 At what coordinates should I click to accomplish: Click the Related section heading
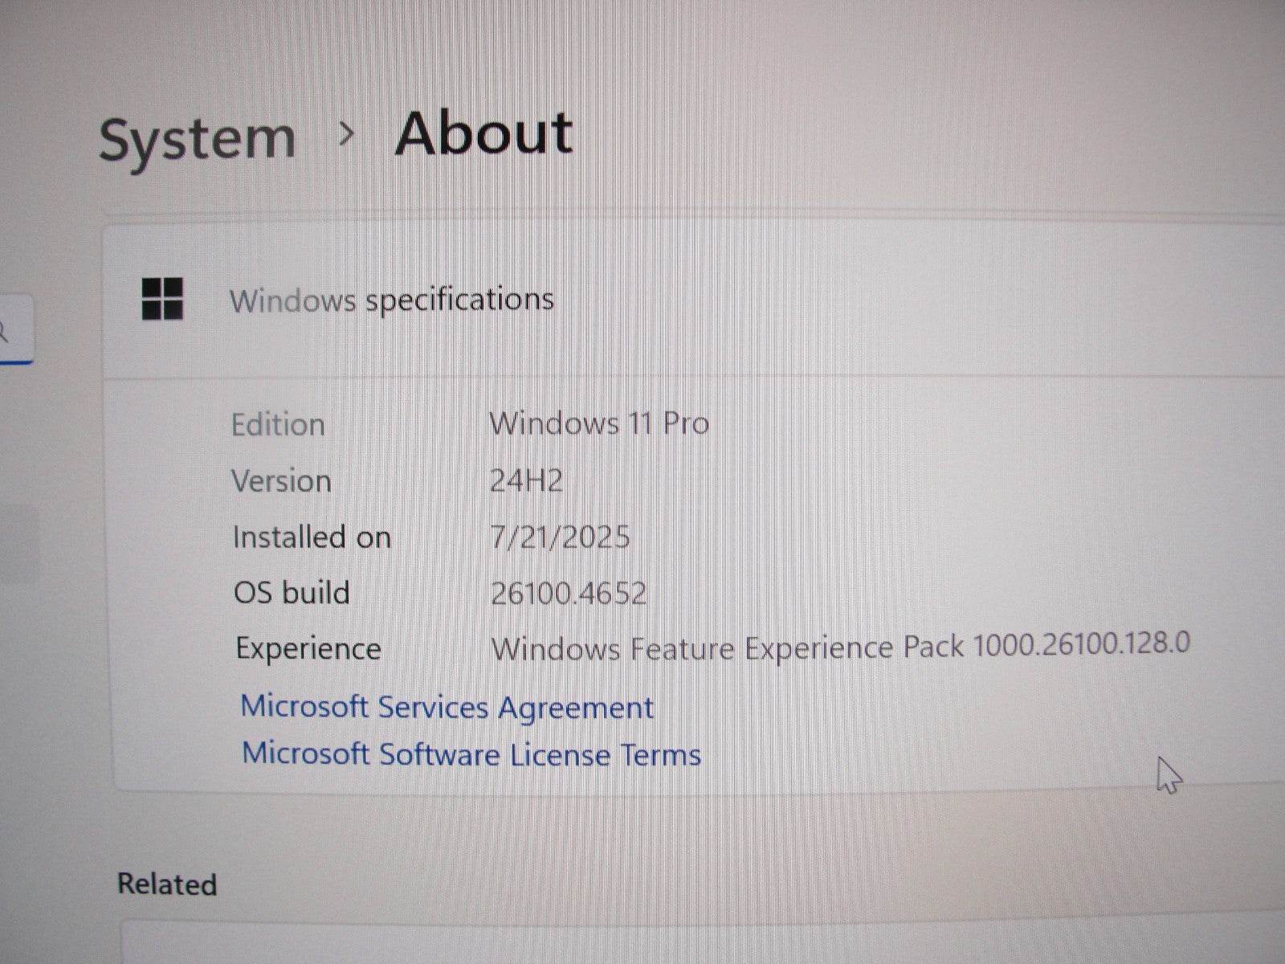point(167,884)
